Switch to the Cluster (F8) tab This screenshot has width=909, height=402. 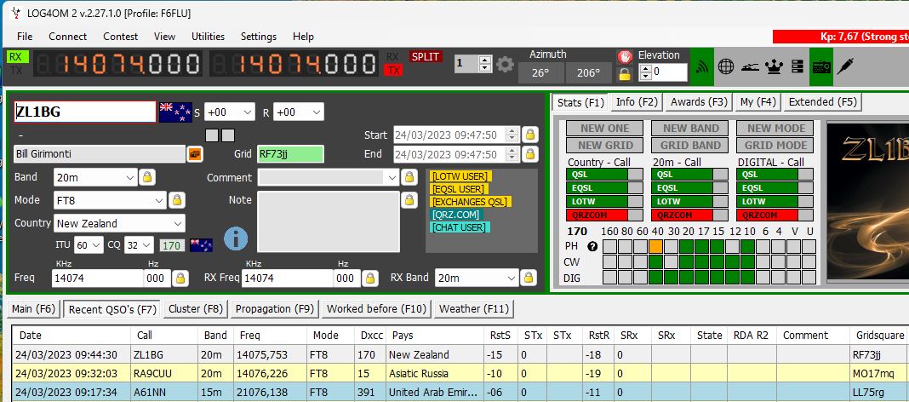[x=196, y=309]
